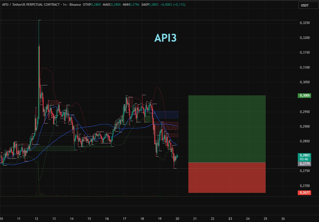Click day 12 on the time axis
319x222 pixels.
tap(36, 219)
